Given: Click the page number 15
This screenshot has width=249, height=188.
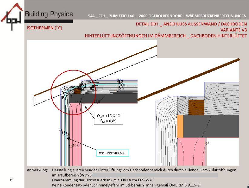Looking at the screenshot, I should [x=11, y=180].
